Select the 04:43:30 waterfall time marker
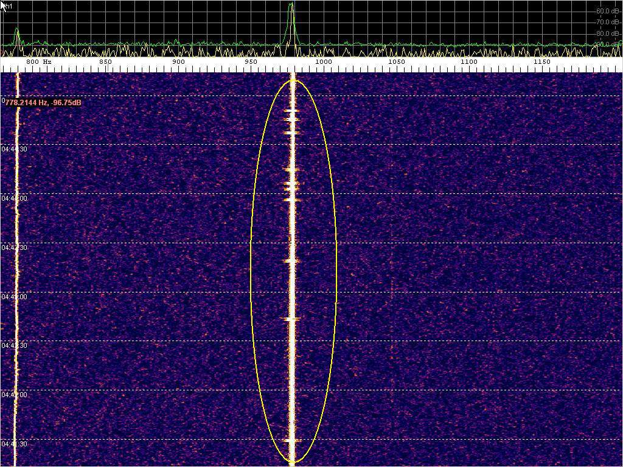Viewport: 623px width, 467px height. pyautogui.click(x=13, y=247)
